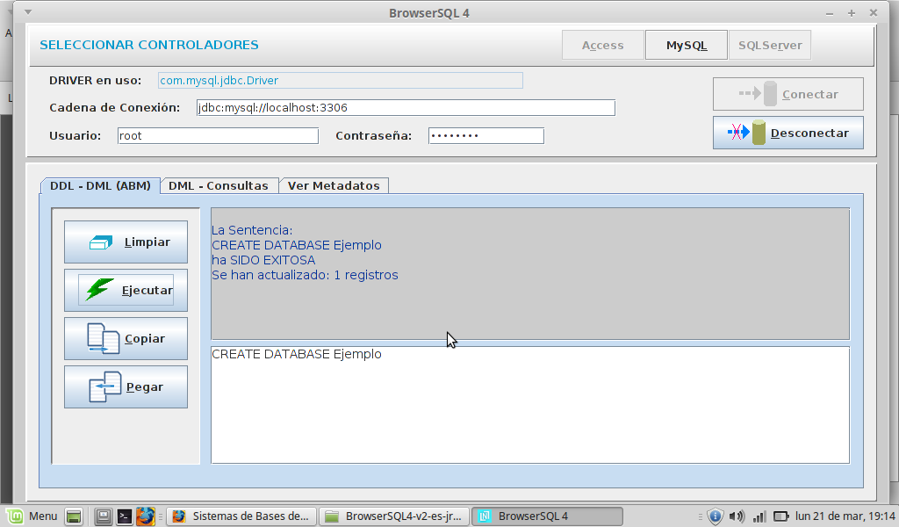Click the show desktop taskbar icon

[x=74, y=516]
